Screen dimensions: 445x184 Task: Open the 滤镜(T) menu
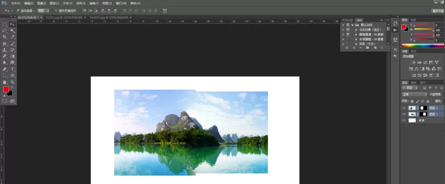point(94,3)
